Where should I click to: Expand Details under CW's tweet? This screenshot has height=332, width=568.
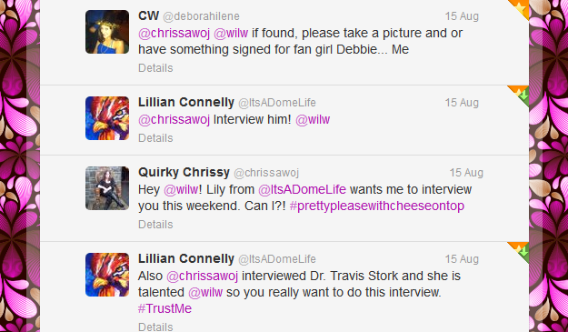pos(155,68)
